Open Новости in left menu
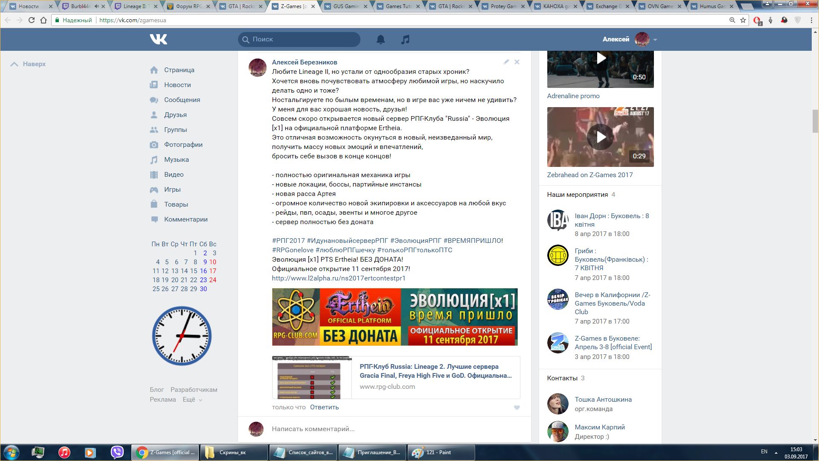 click(x=177, y=85)
